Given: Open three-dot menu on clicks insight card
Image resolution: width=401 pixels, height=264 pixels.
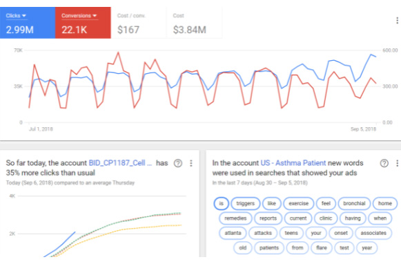Looking at the screenshot, I should click(191, 163).
